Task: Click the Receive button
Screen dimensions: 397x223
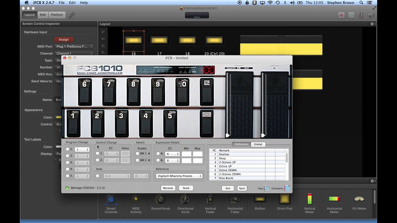Action: (168, 188)
